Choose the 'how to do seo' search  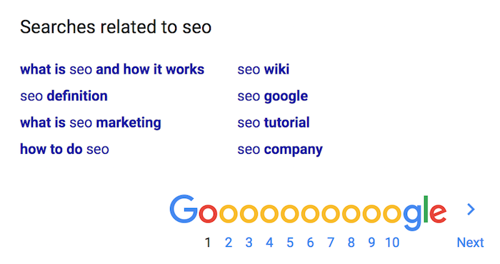(x=64, y=149)
